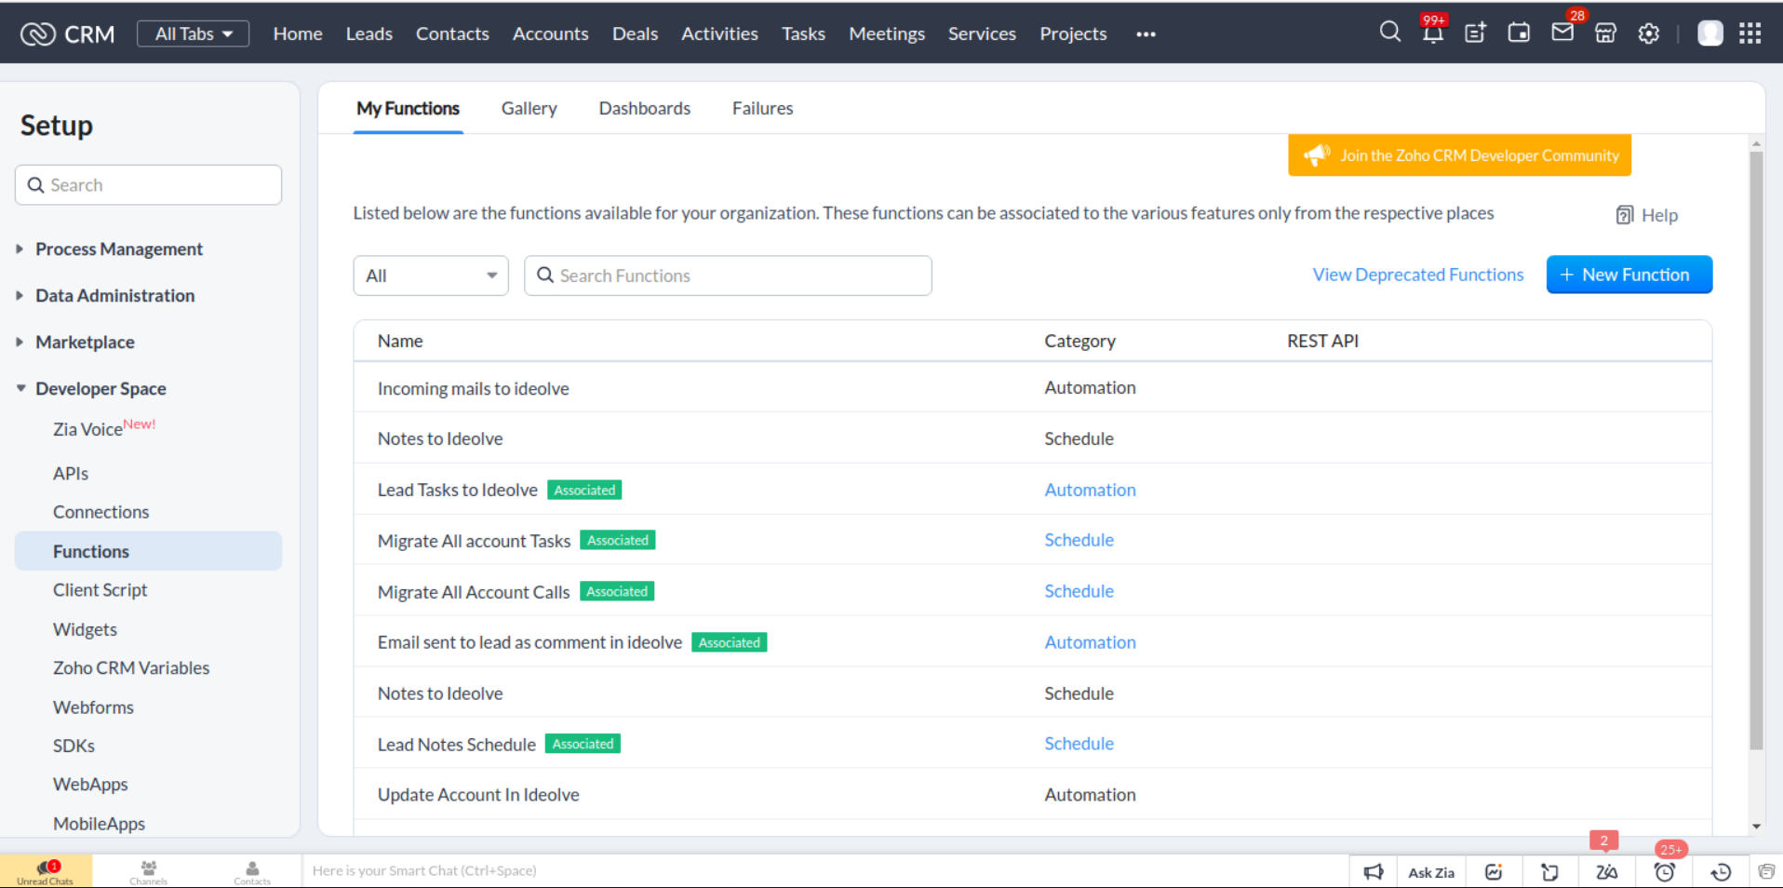Open the All Tabs dropdown
This screenshot has height=888, width=1783.
194,34
